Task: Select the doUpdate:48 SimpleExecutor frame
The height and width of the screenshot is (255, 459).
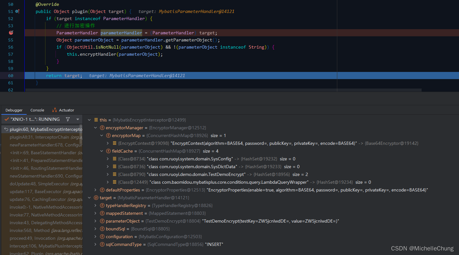Action: 41,184
